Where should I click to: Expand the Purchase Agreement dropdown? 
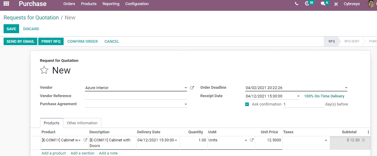coord(186,104)
